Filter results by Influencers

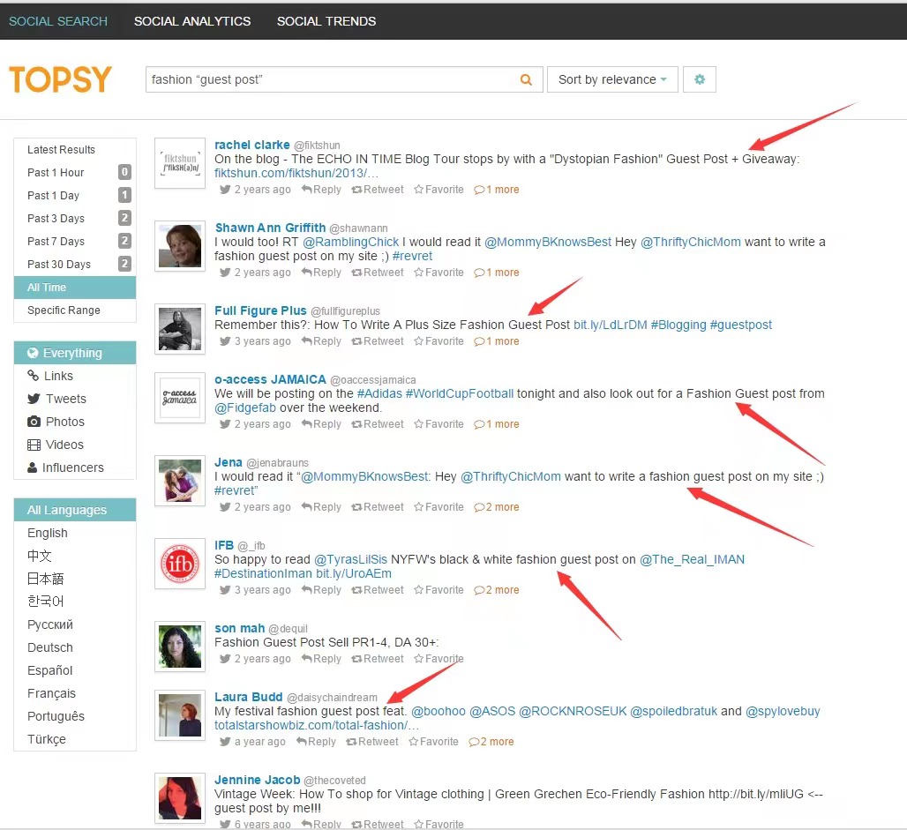pos(75,467)
